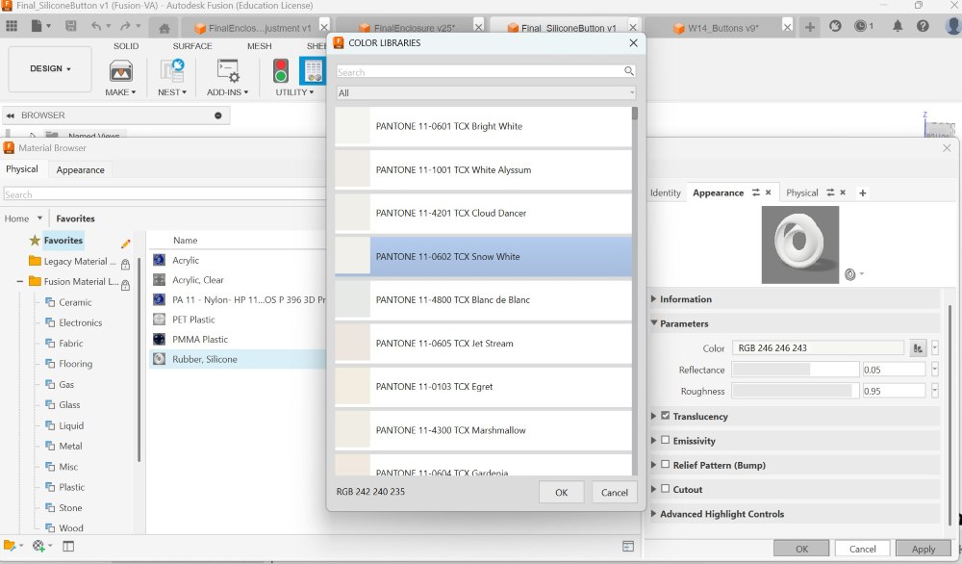Click the pencil edit icon beside Favorites
This screenshot has height=564, width=962.
click(x=126, y=244)
